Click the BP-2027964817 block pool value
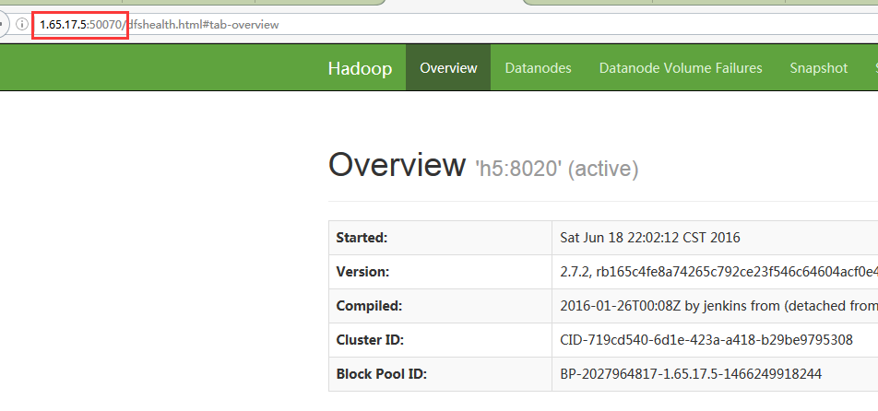The height and width of the screenshot is (411, 878). pos(691,373)
